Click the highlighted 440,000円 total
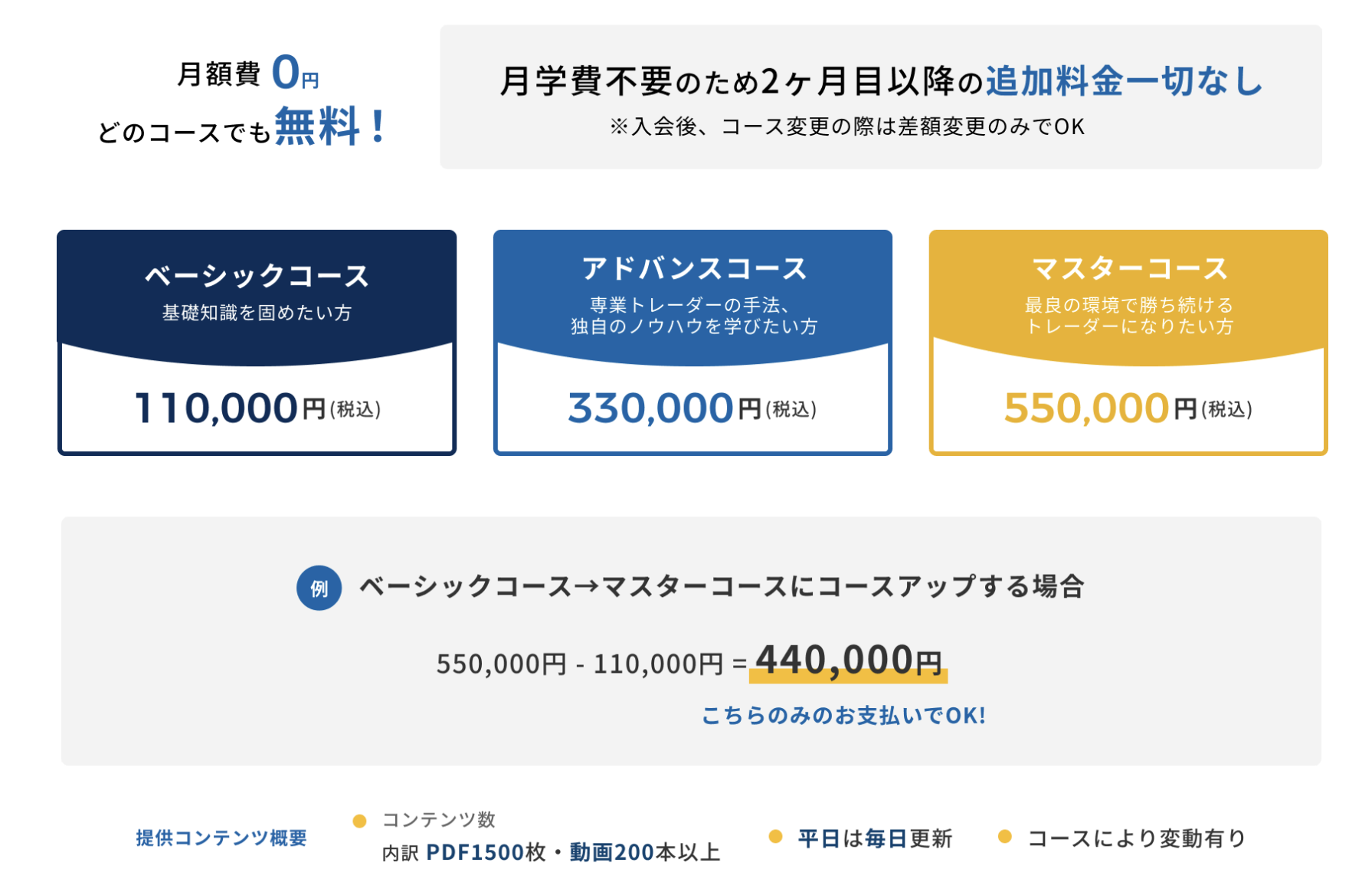The width and height of the screenshot is (1362, 869). [849, 661]
